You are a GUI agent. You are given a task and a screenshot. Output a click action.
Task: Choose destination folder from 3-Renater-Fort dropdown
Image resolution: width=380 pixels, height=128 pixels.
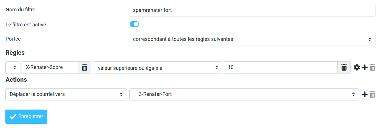click(244, 94)
